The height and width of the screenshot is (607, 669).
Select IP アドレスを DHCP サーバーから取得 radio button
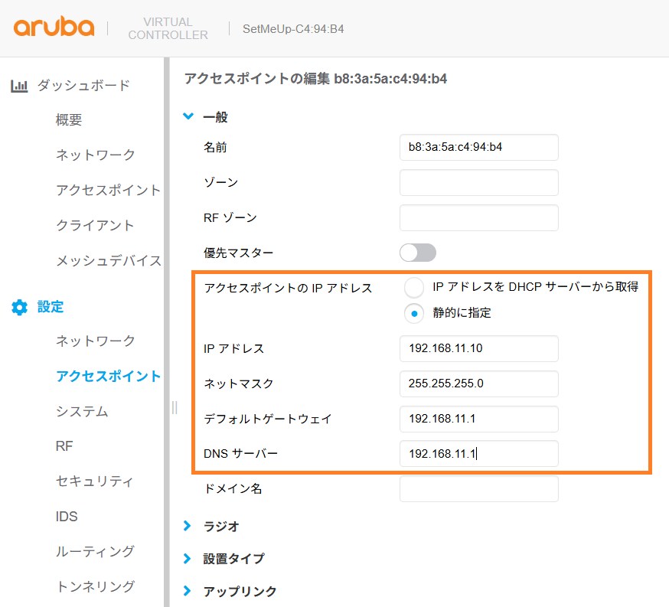pos(414,288)
